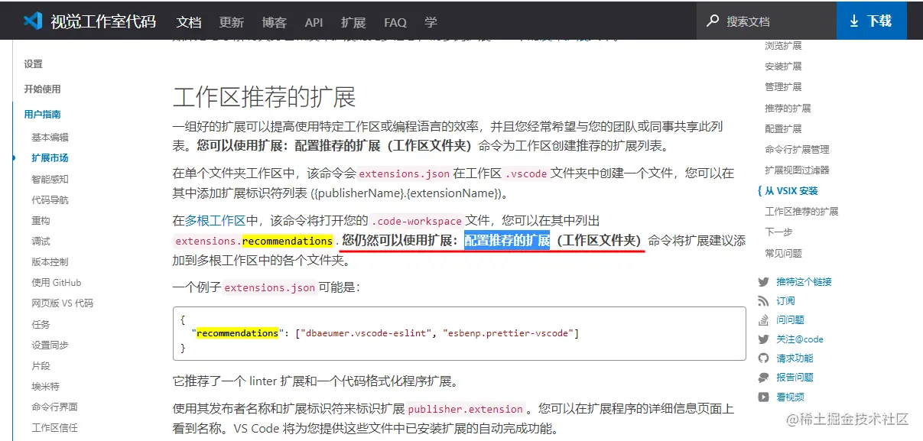Open 使用 GitHub in the sidebar
This screenshot has width=923, height=441.
click(x=56, y=283)
